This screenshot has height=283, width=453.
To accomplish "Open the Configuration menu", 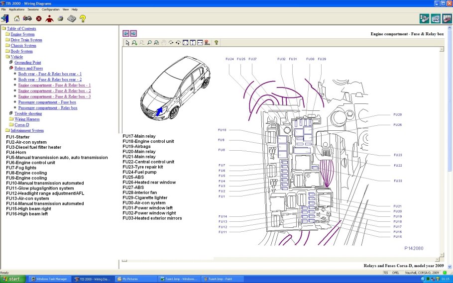I will [50, 9].
